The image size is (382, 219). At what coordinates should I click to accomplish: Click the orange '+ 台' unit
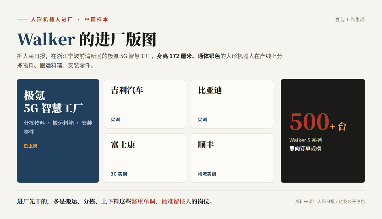[338, 126]
